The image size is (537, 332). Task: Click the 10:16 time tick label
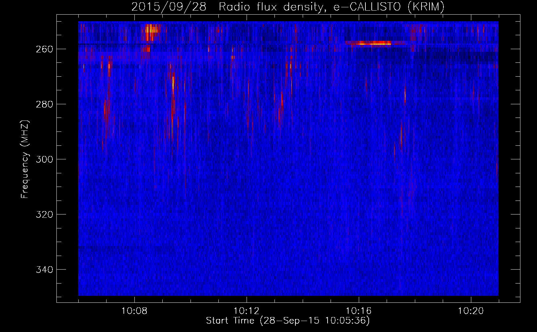(x=359, y=311)
